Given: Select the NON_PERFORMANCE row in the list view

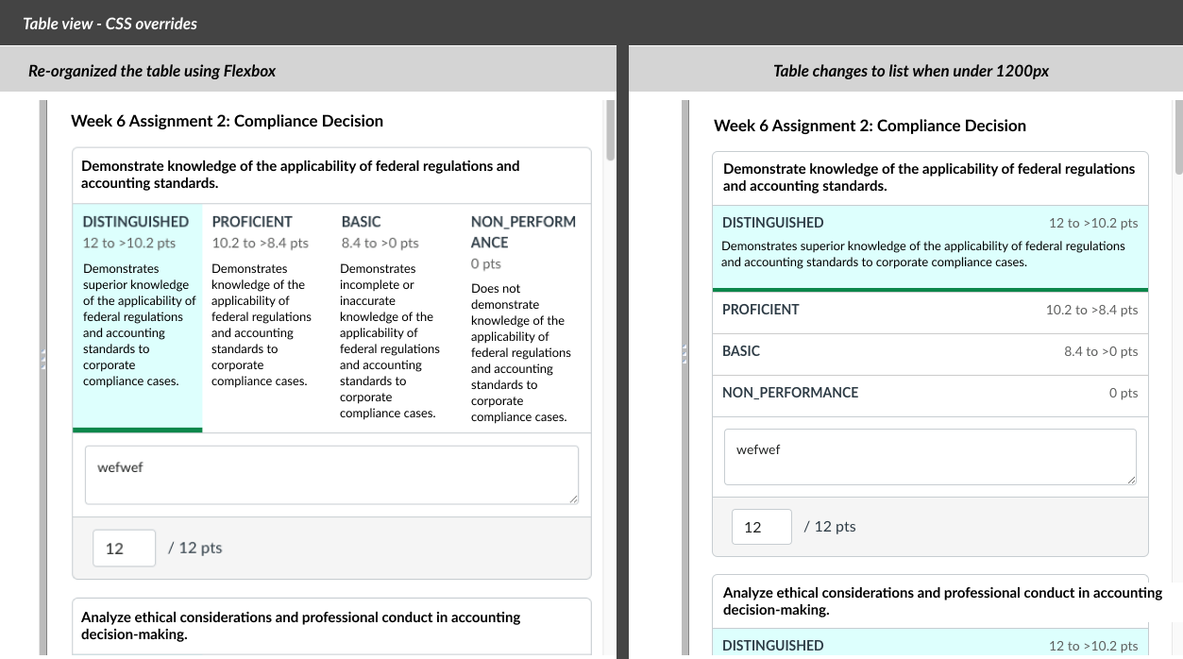Looking at the screenshot, I should pos(930,393).
